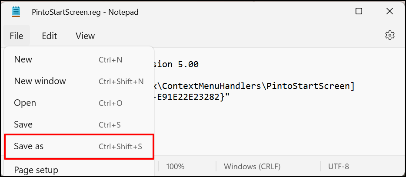Pick the Save menu option

point(23,125)
